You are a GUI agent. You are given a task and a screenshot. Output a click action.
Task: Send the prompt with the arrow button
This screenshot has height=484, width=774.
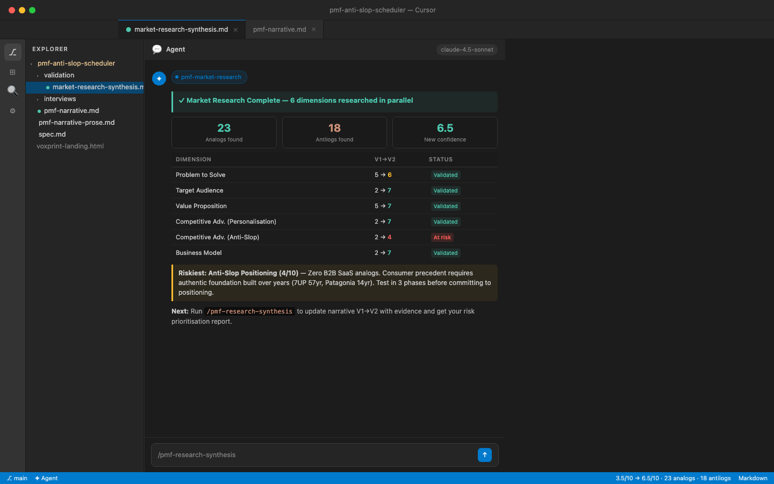[x=485, y=455]
